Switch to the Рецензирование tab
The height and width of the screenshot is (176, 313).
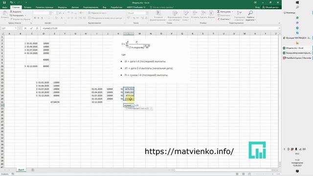click(x=90, y=7)
